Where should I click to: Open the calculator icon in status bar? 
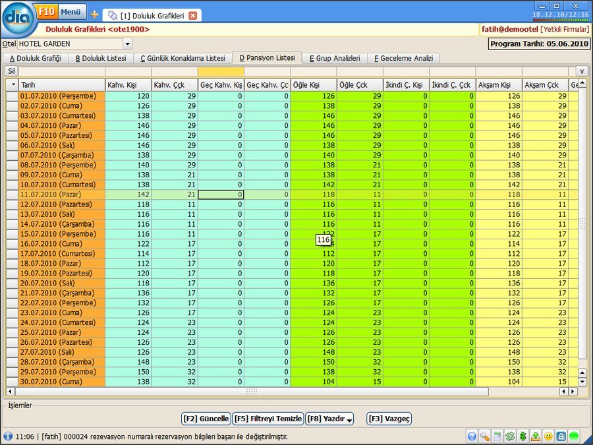point(497,436)
